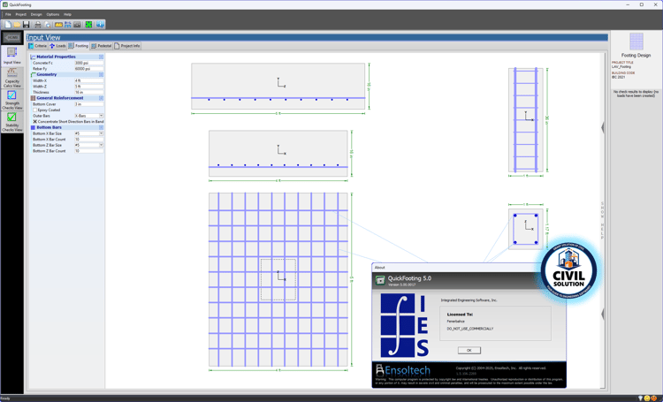Screen dimensions: 663x402
Task: Click the LAV_Footing project title text
Action: (x=621, y=67)
